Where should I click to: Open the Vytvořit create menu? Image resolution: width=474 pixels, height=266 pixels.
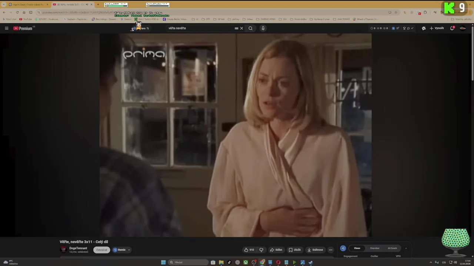(x=437, y=28)
